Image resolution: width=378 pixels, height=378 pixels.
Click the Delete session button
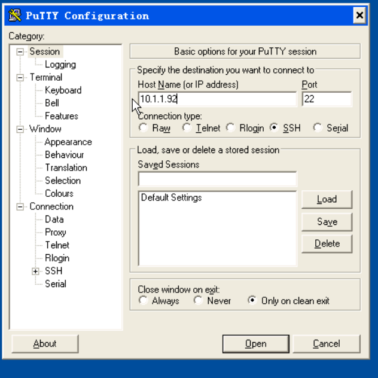pyautogui.click(x=327, y=243)
